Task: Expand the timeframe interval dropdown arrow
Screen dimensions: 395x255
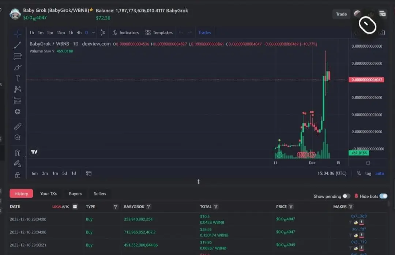Action: coord(94,32)
